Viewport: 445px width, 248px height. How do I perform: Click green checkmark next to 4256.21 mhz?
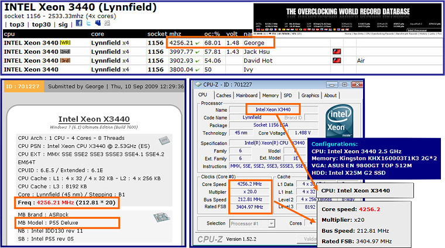coord(196,43)
